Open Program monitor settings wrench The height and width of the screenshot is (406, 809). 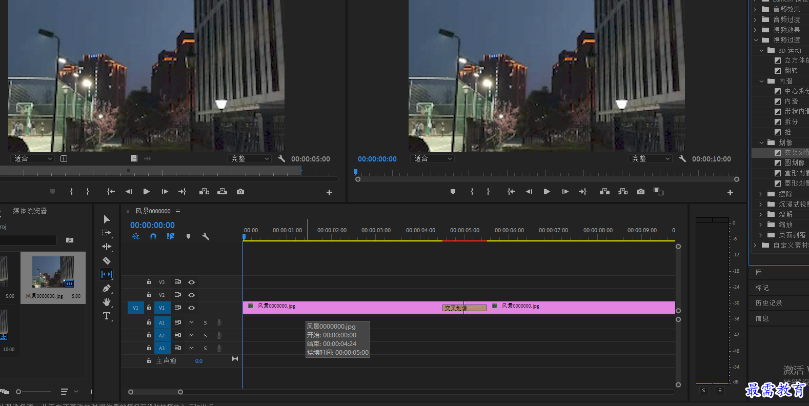682,159
